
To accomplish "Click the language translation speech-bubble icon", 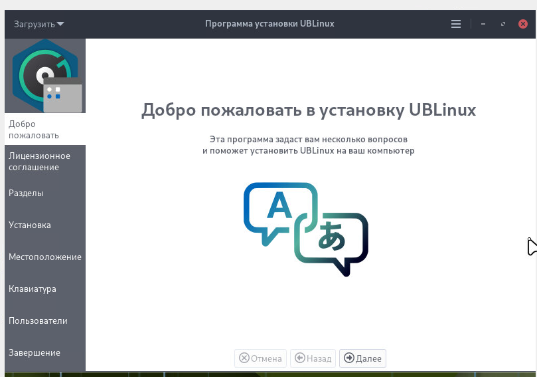I will [x=306, y=229].
